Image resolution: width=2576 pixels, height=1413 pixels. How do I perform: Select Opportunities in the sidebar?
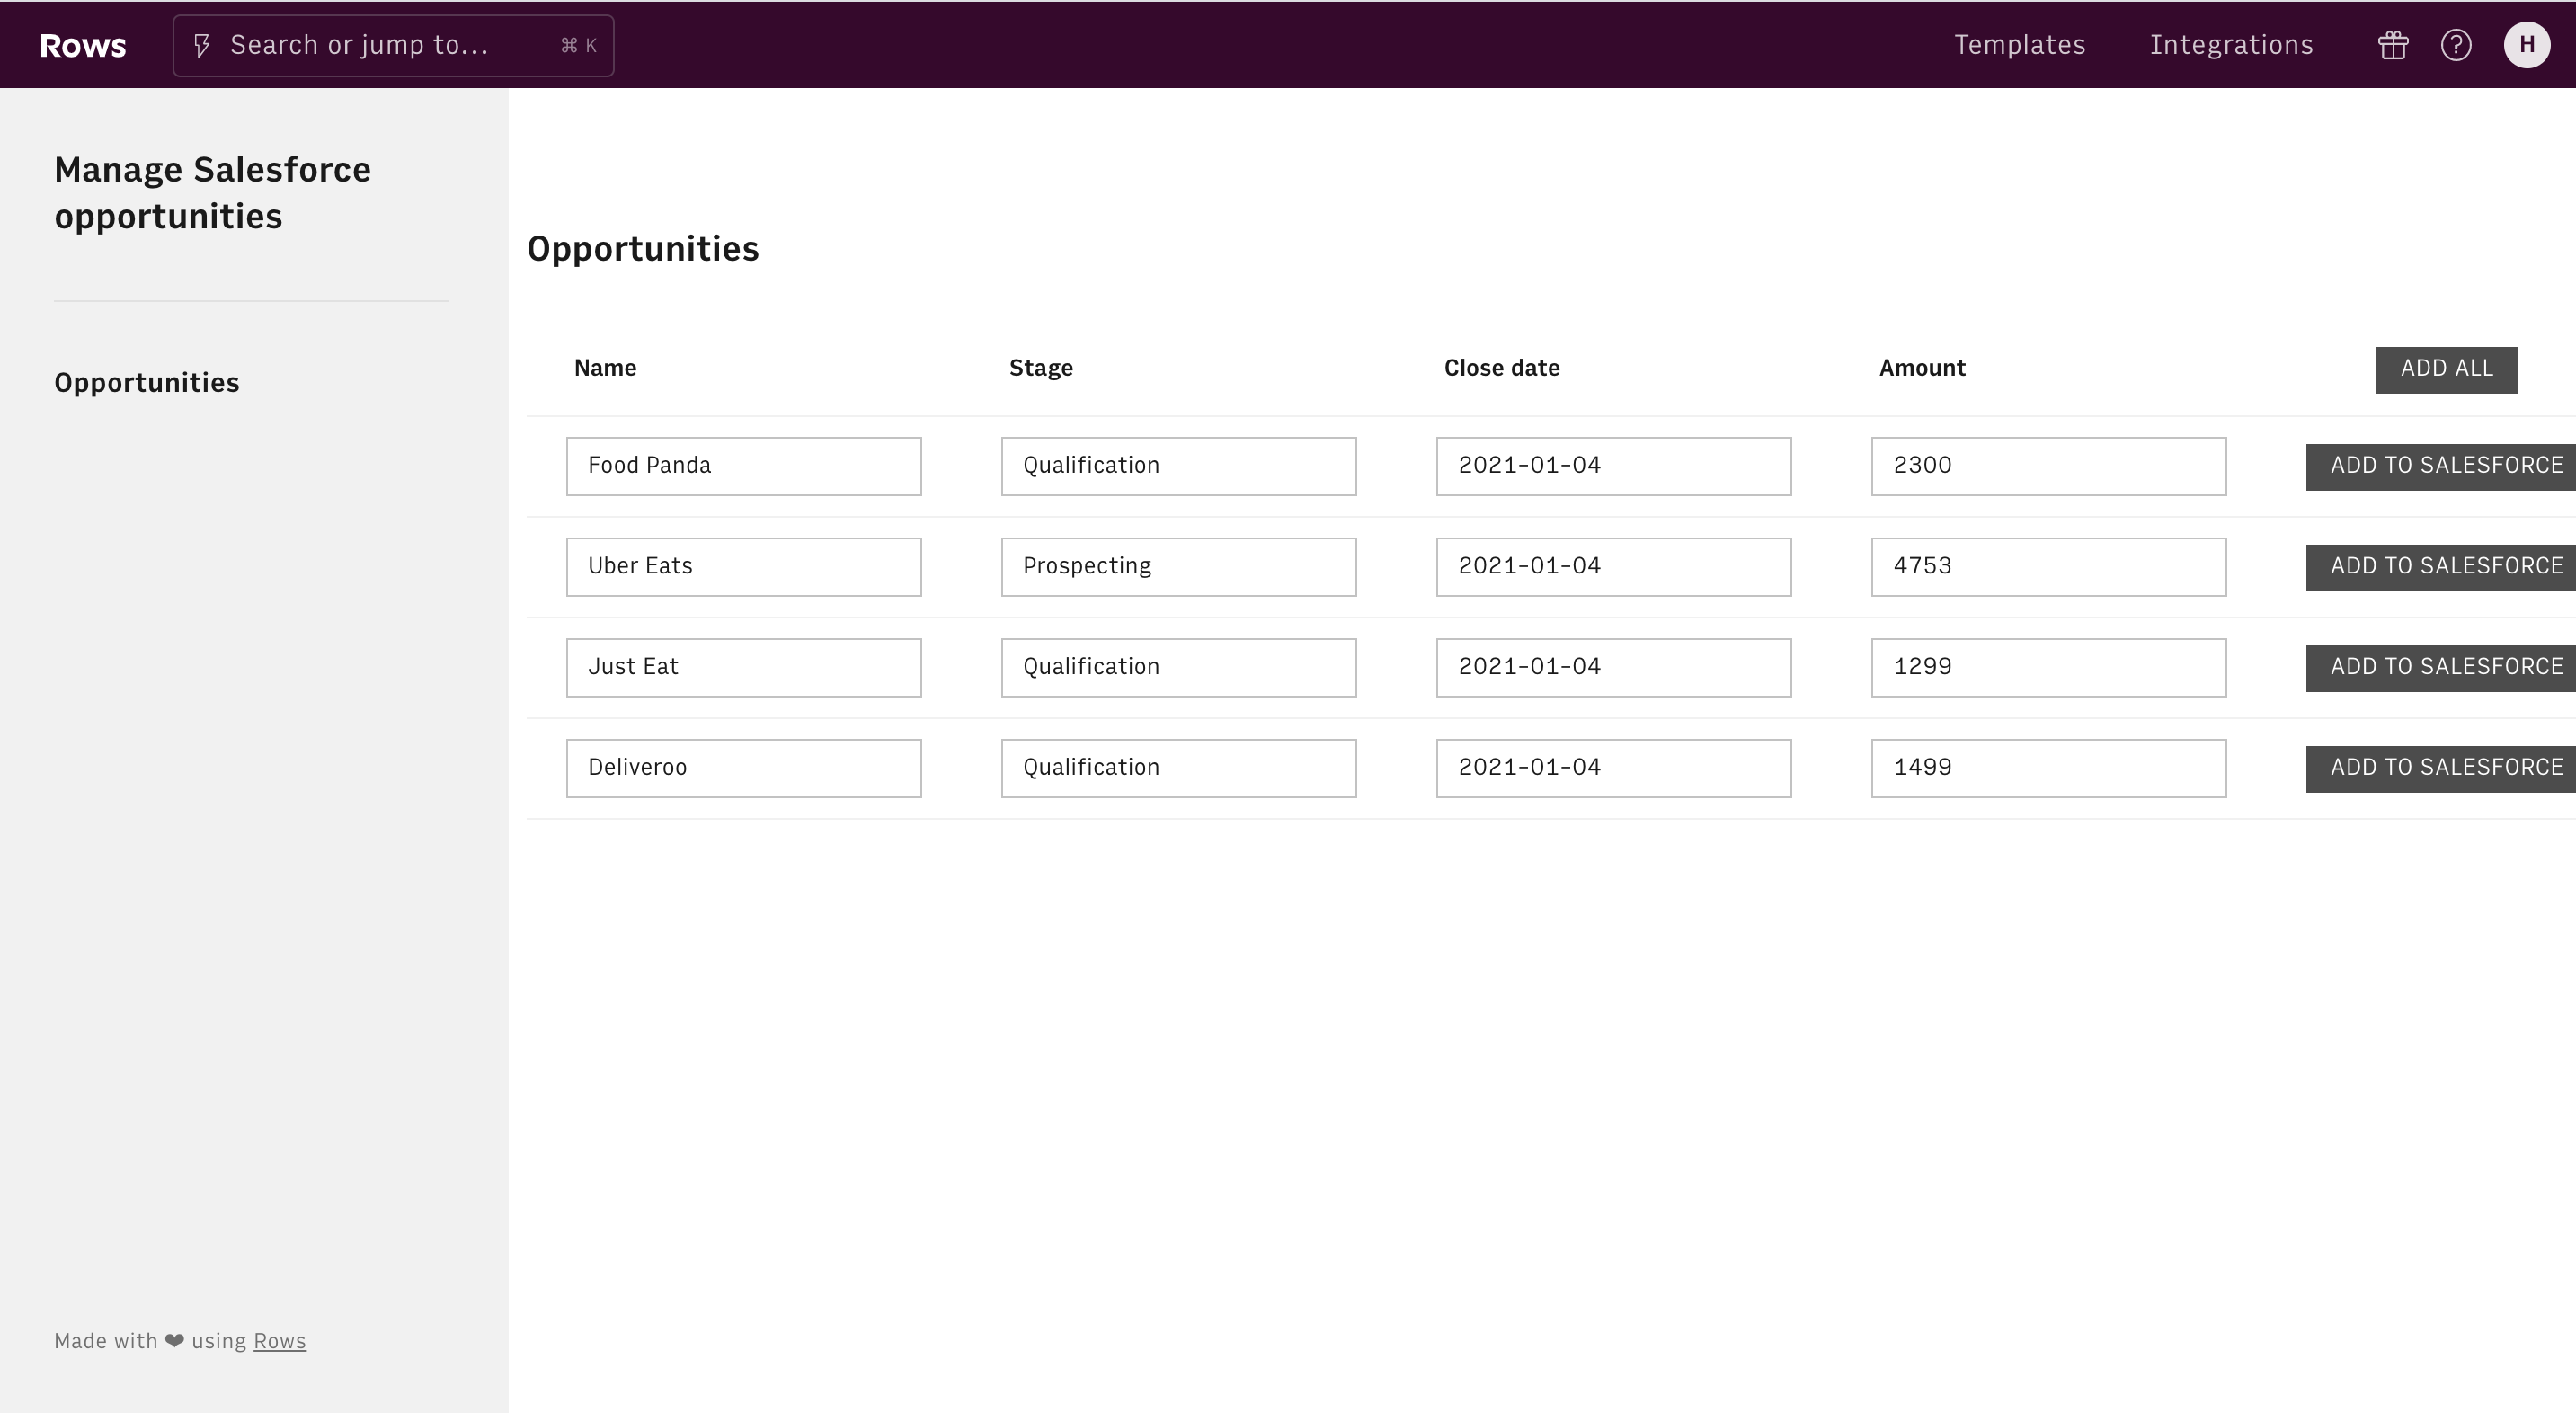coord(147,383)
